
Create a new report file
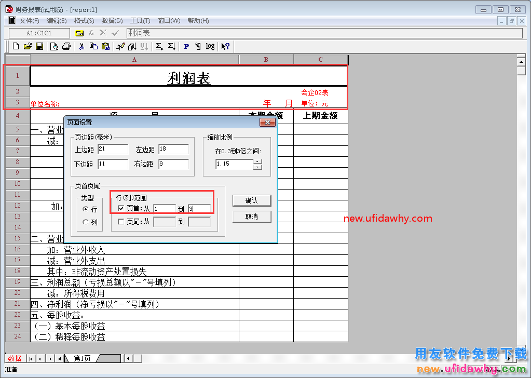(16, 47)
